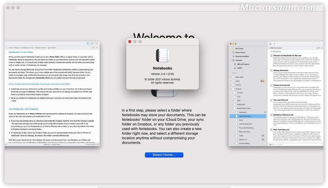Click the Help Documents breadcrumb in left preview

pos(40,48)
